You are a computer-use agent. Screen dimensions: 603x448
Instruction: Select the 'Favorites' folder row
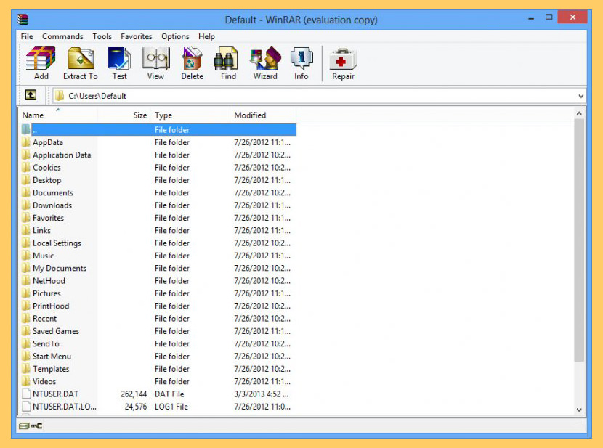click(x=158, y=218)
